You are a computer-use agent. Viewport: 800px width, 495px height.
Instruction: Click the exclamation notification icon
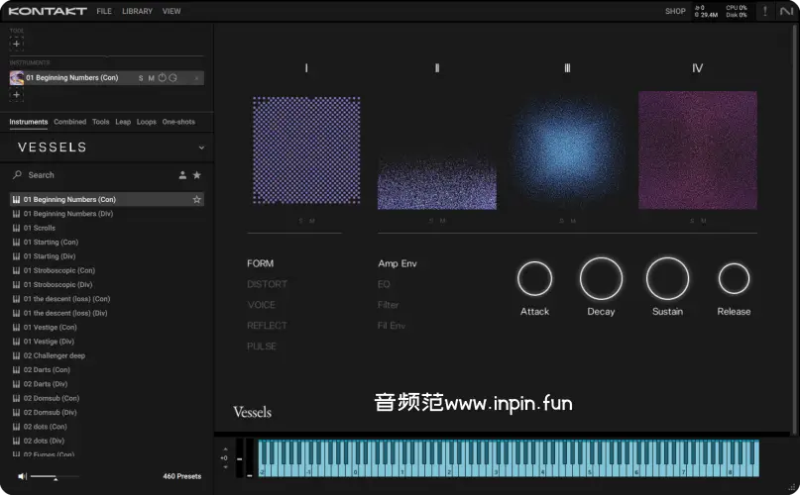click(764, 11)
